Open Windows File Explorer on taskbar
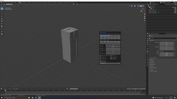 point(29,98)
